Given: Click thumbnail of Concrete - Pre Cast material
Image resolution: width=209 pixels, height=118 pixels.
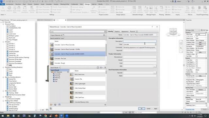Looking at the screenshot, I should click(52, 58).
